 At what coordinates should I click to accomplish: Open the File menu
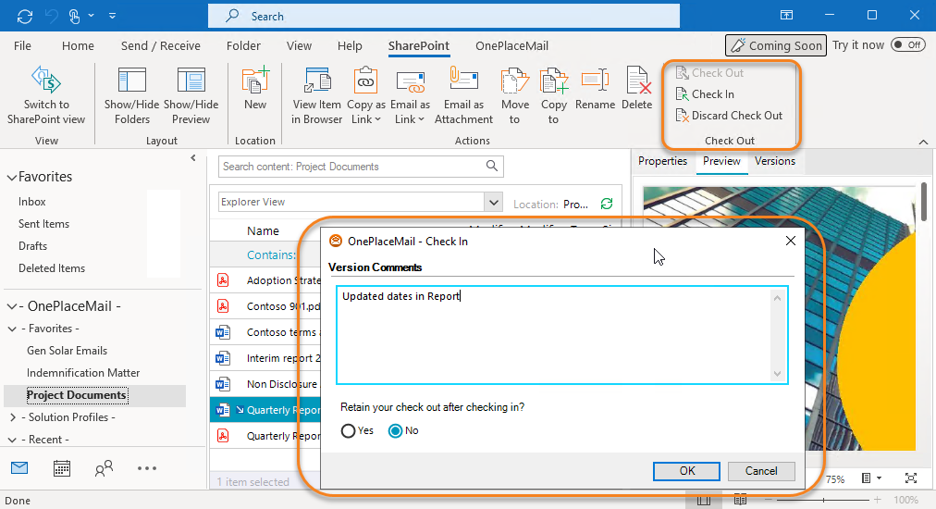point(22,45)
